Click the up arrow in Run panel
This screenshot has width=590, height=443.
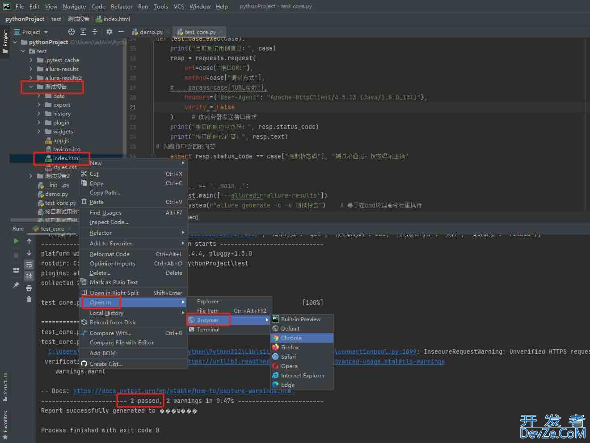(29, 241)
